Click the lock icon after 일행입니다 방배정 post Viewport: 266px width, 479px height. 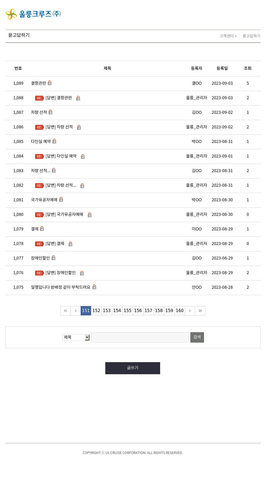click(x=94, y=287)
